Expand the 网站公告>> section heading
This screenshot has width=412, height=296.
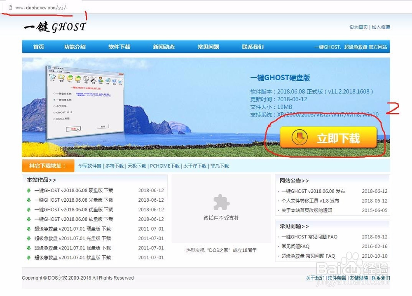click(294, 181)
